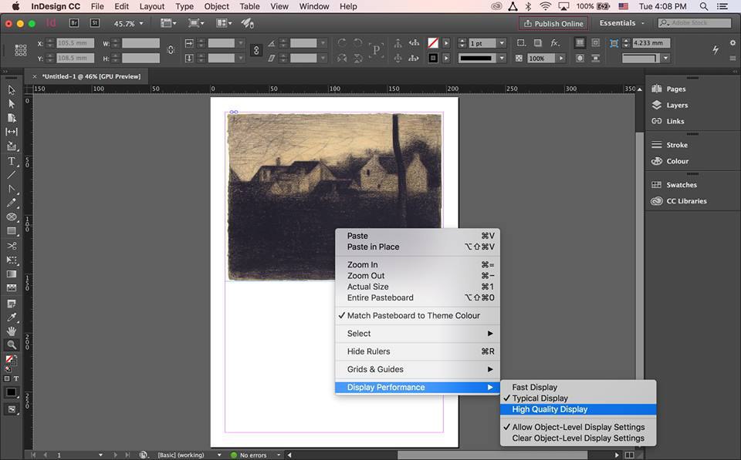741x460 pixels.
Task: Click the effects fx icon
Action: 555,43
